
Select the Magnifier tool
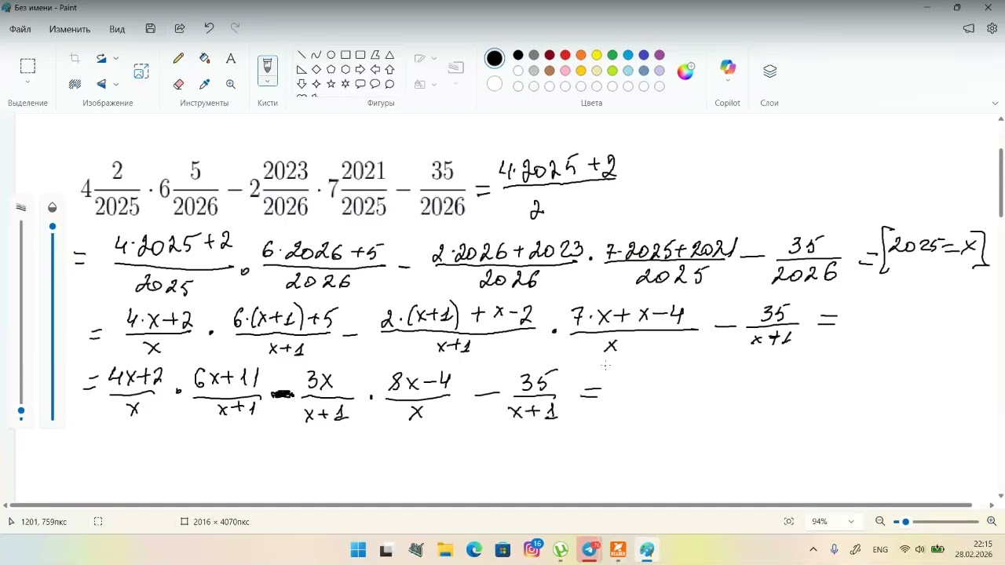[231, 84]
